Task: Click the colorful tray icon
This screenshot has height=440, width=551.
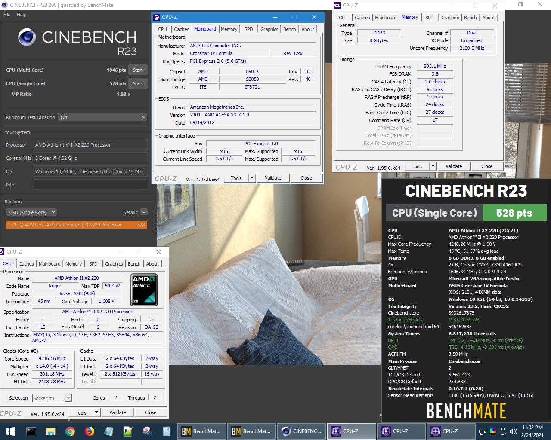Action: click(x=493, y=431)
